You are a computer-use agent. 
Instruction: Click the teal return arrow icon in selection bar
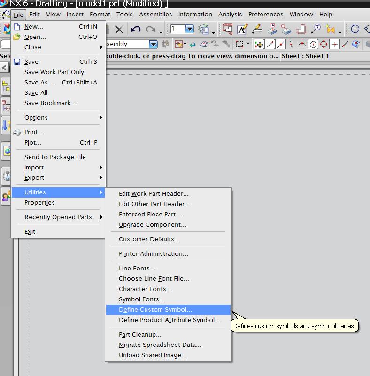[x=193, y=45]
